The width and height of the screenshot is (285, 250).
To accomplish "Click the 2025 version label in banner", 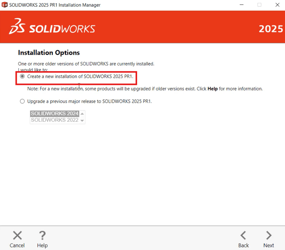I will (271, 29).
